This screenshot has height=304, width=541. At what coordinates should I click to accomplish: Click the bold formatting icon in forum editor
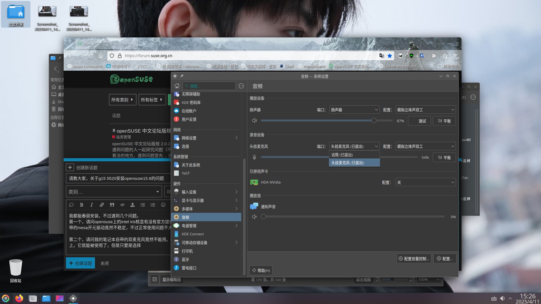pos(81,205)
